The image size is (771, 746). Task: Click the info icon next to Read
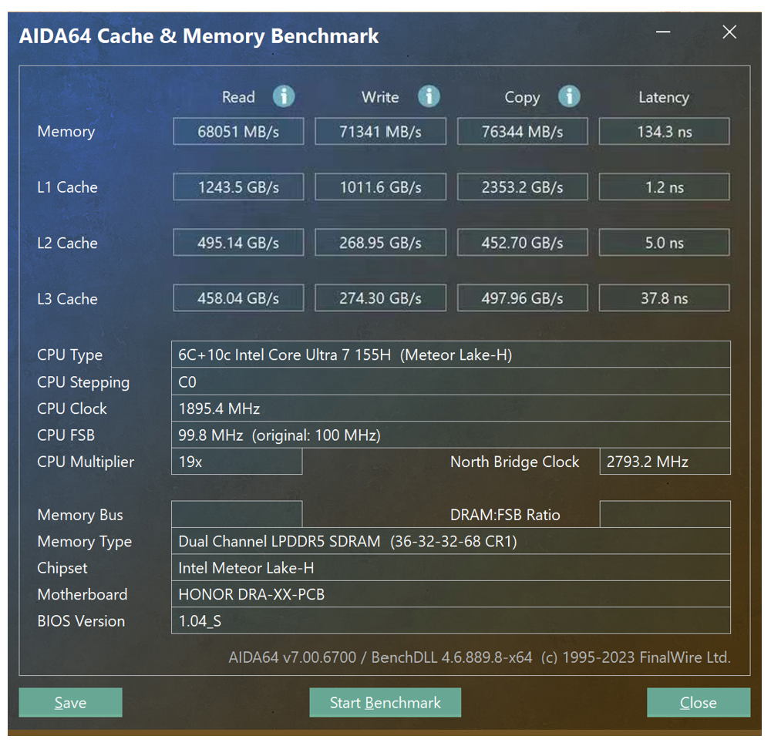tap(284, 96)
